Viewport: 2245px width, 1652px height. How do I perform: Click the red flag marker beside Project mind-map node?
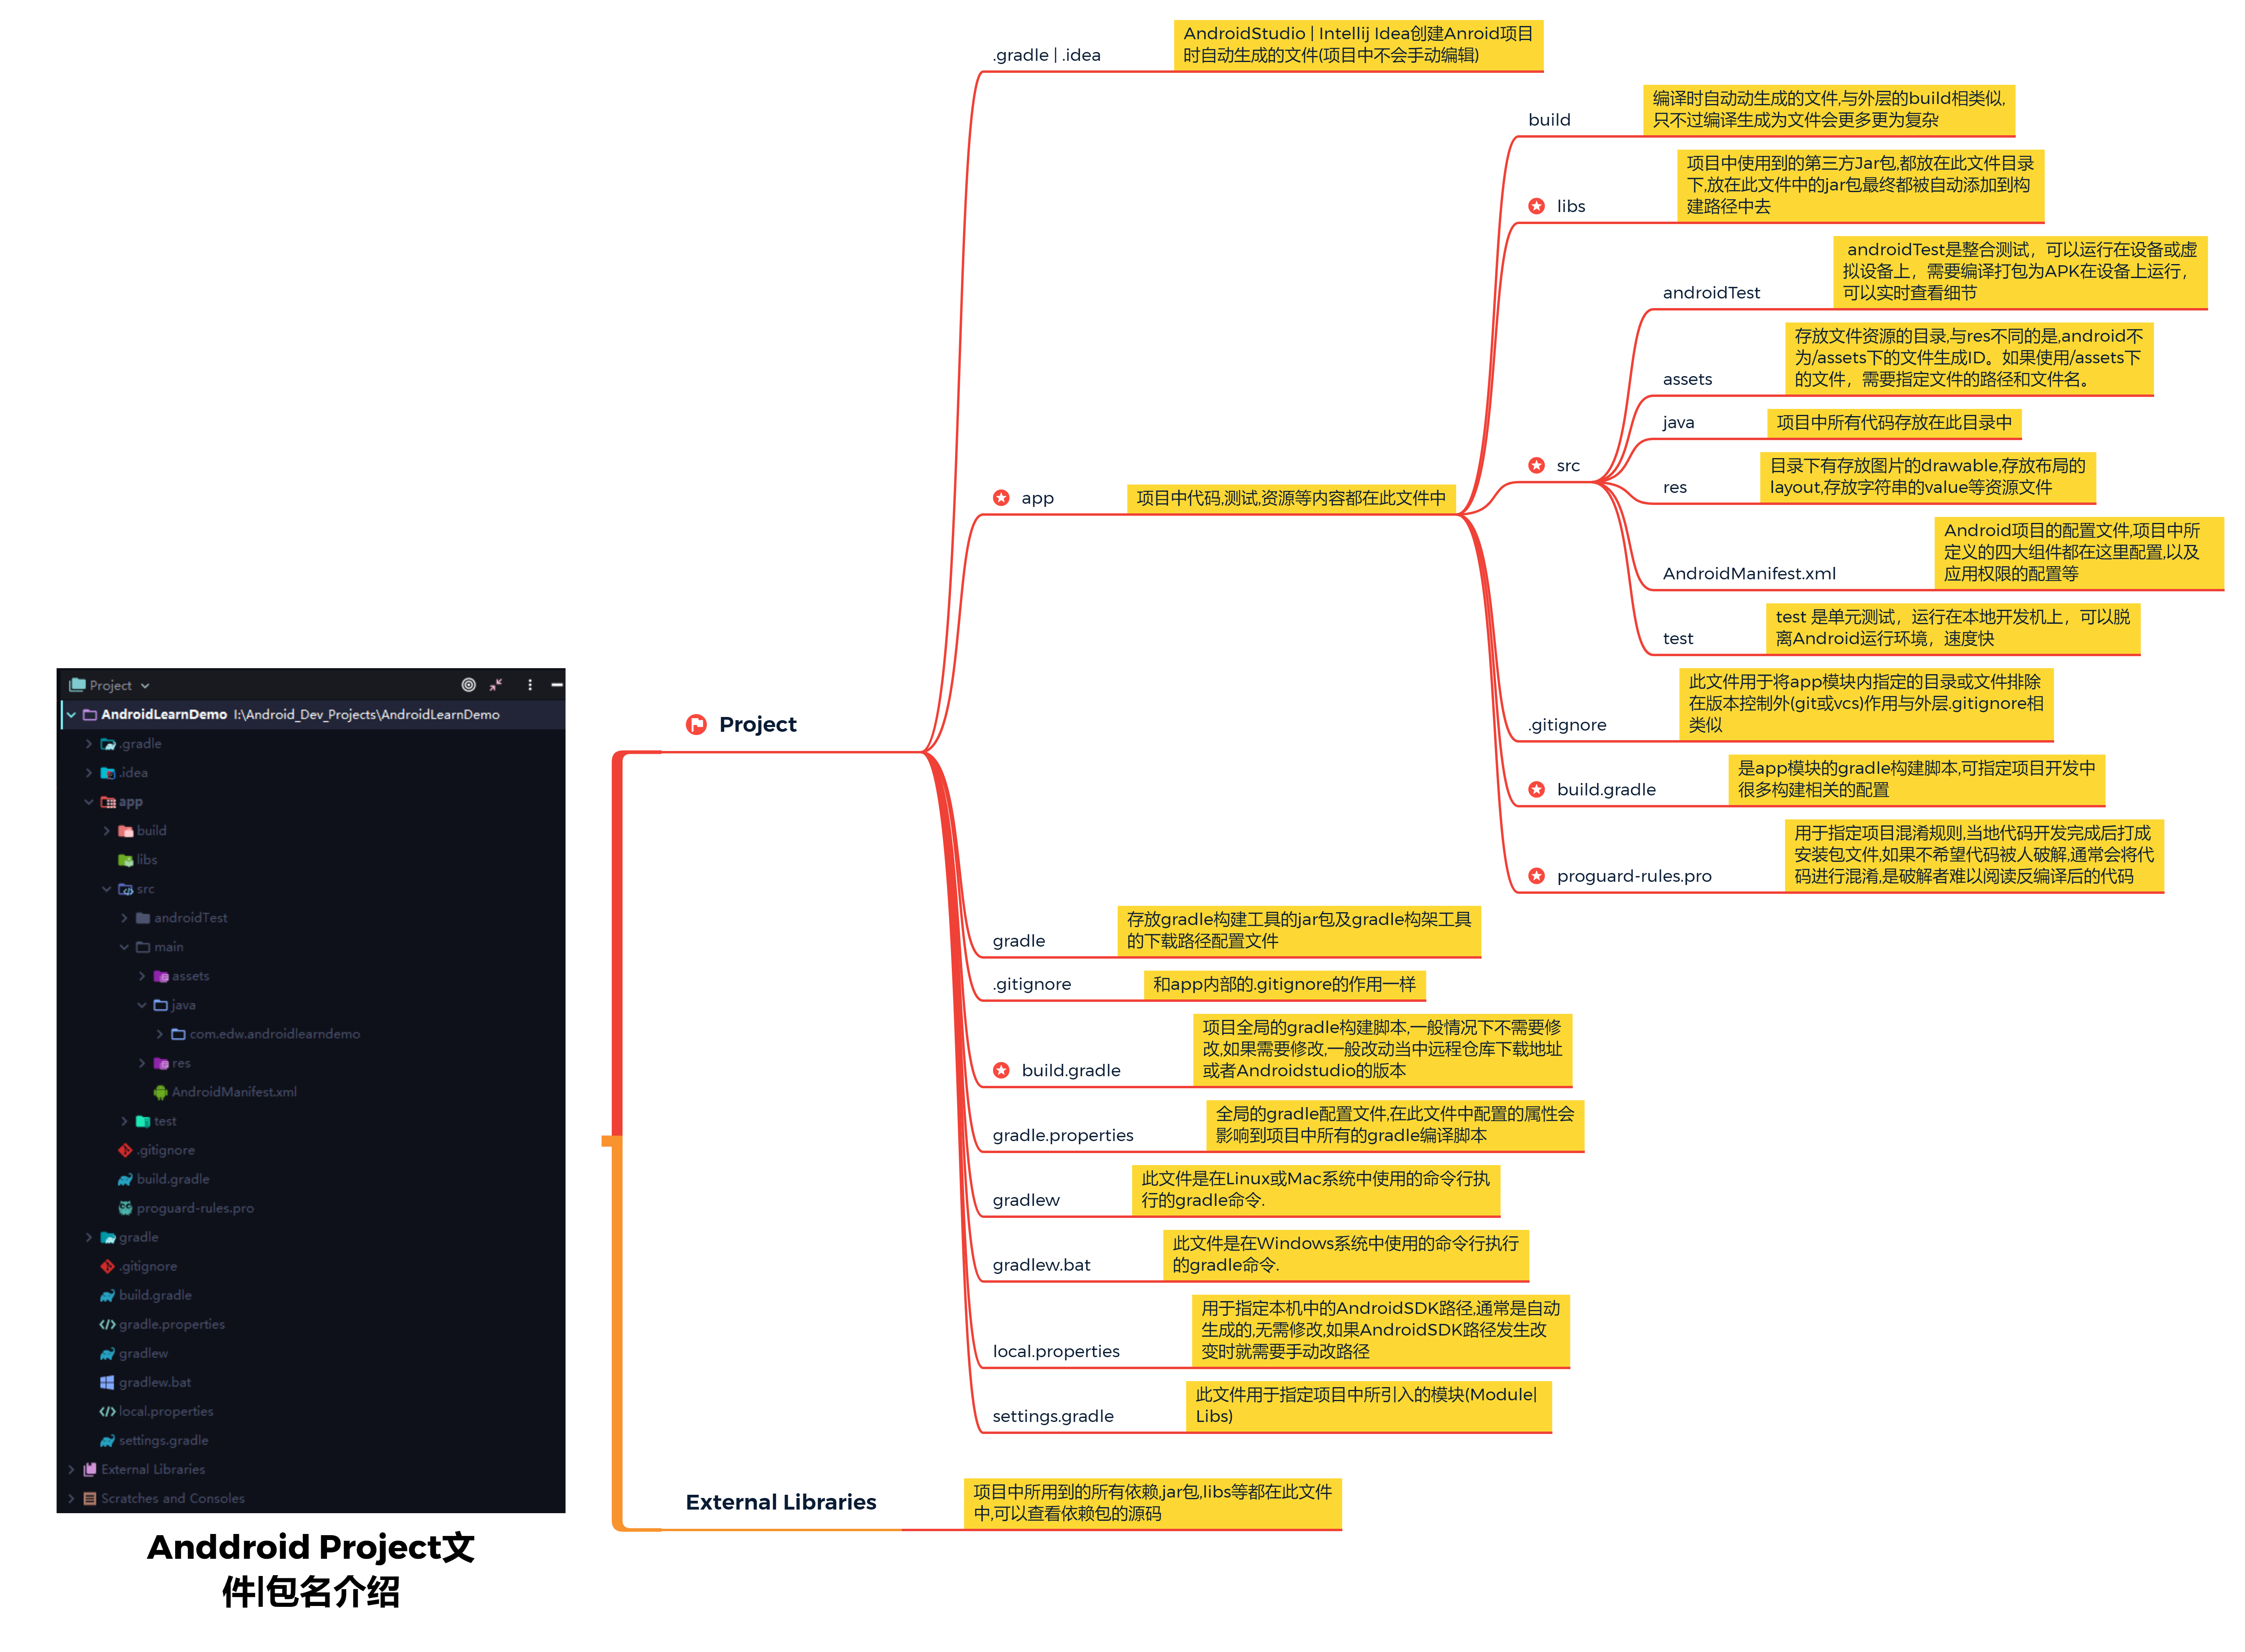tap(696, 724)
